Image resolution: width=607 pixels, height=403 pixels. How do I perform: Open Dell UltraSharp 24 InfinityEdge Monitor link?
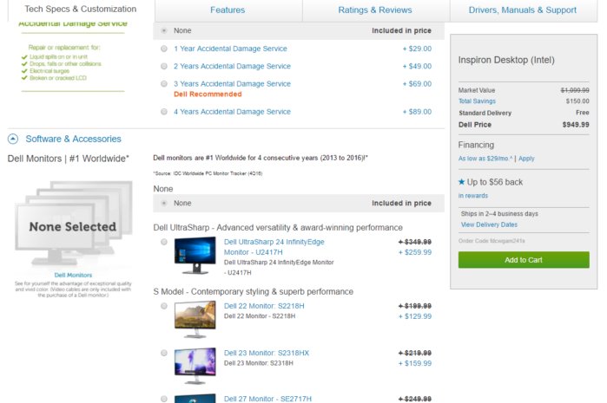(274, 247)
